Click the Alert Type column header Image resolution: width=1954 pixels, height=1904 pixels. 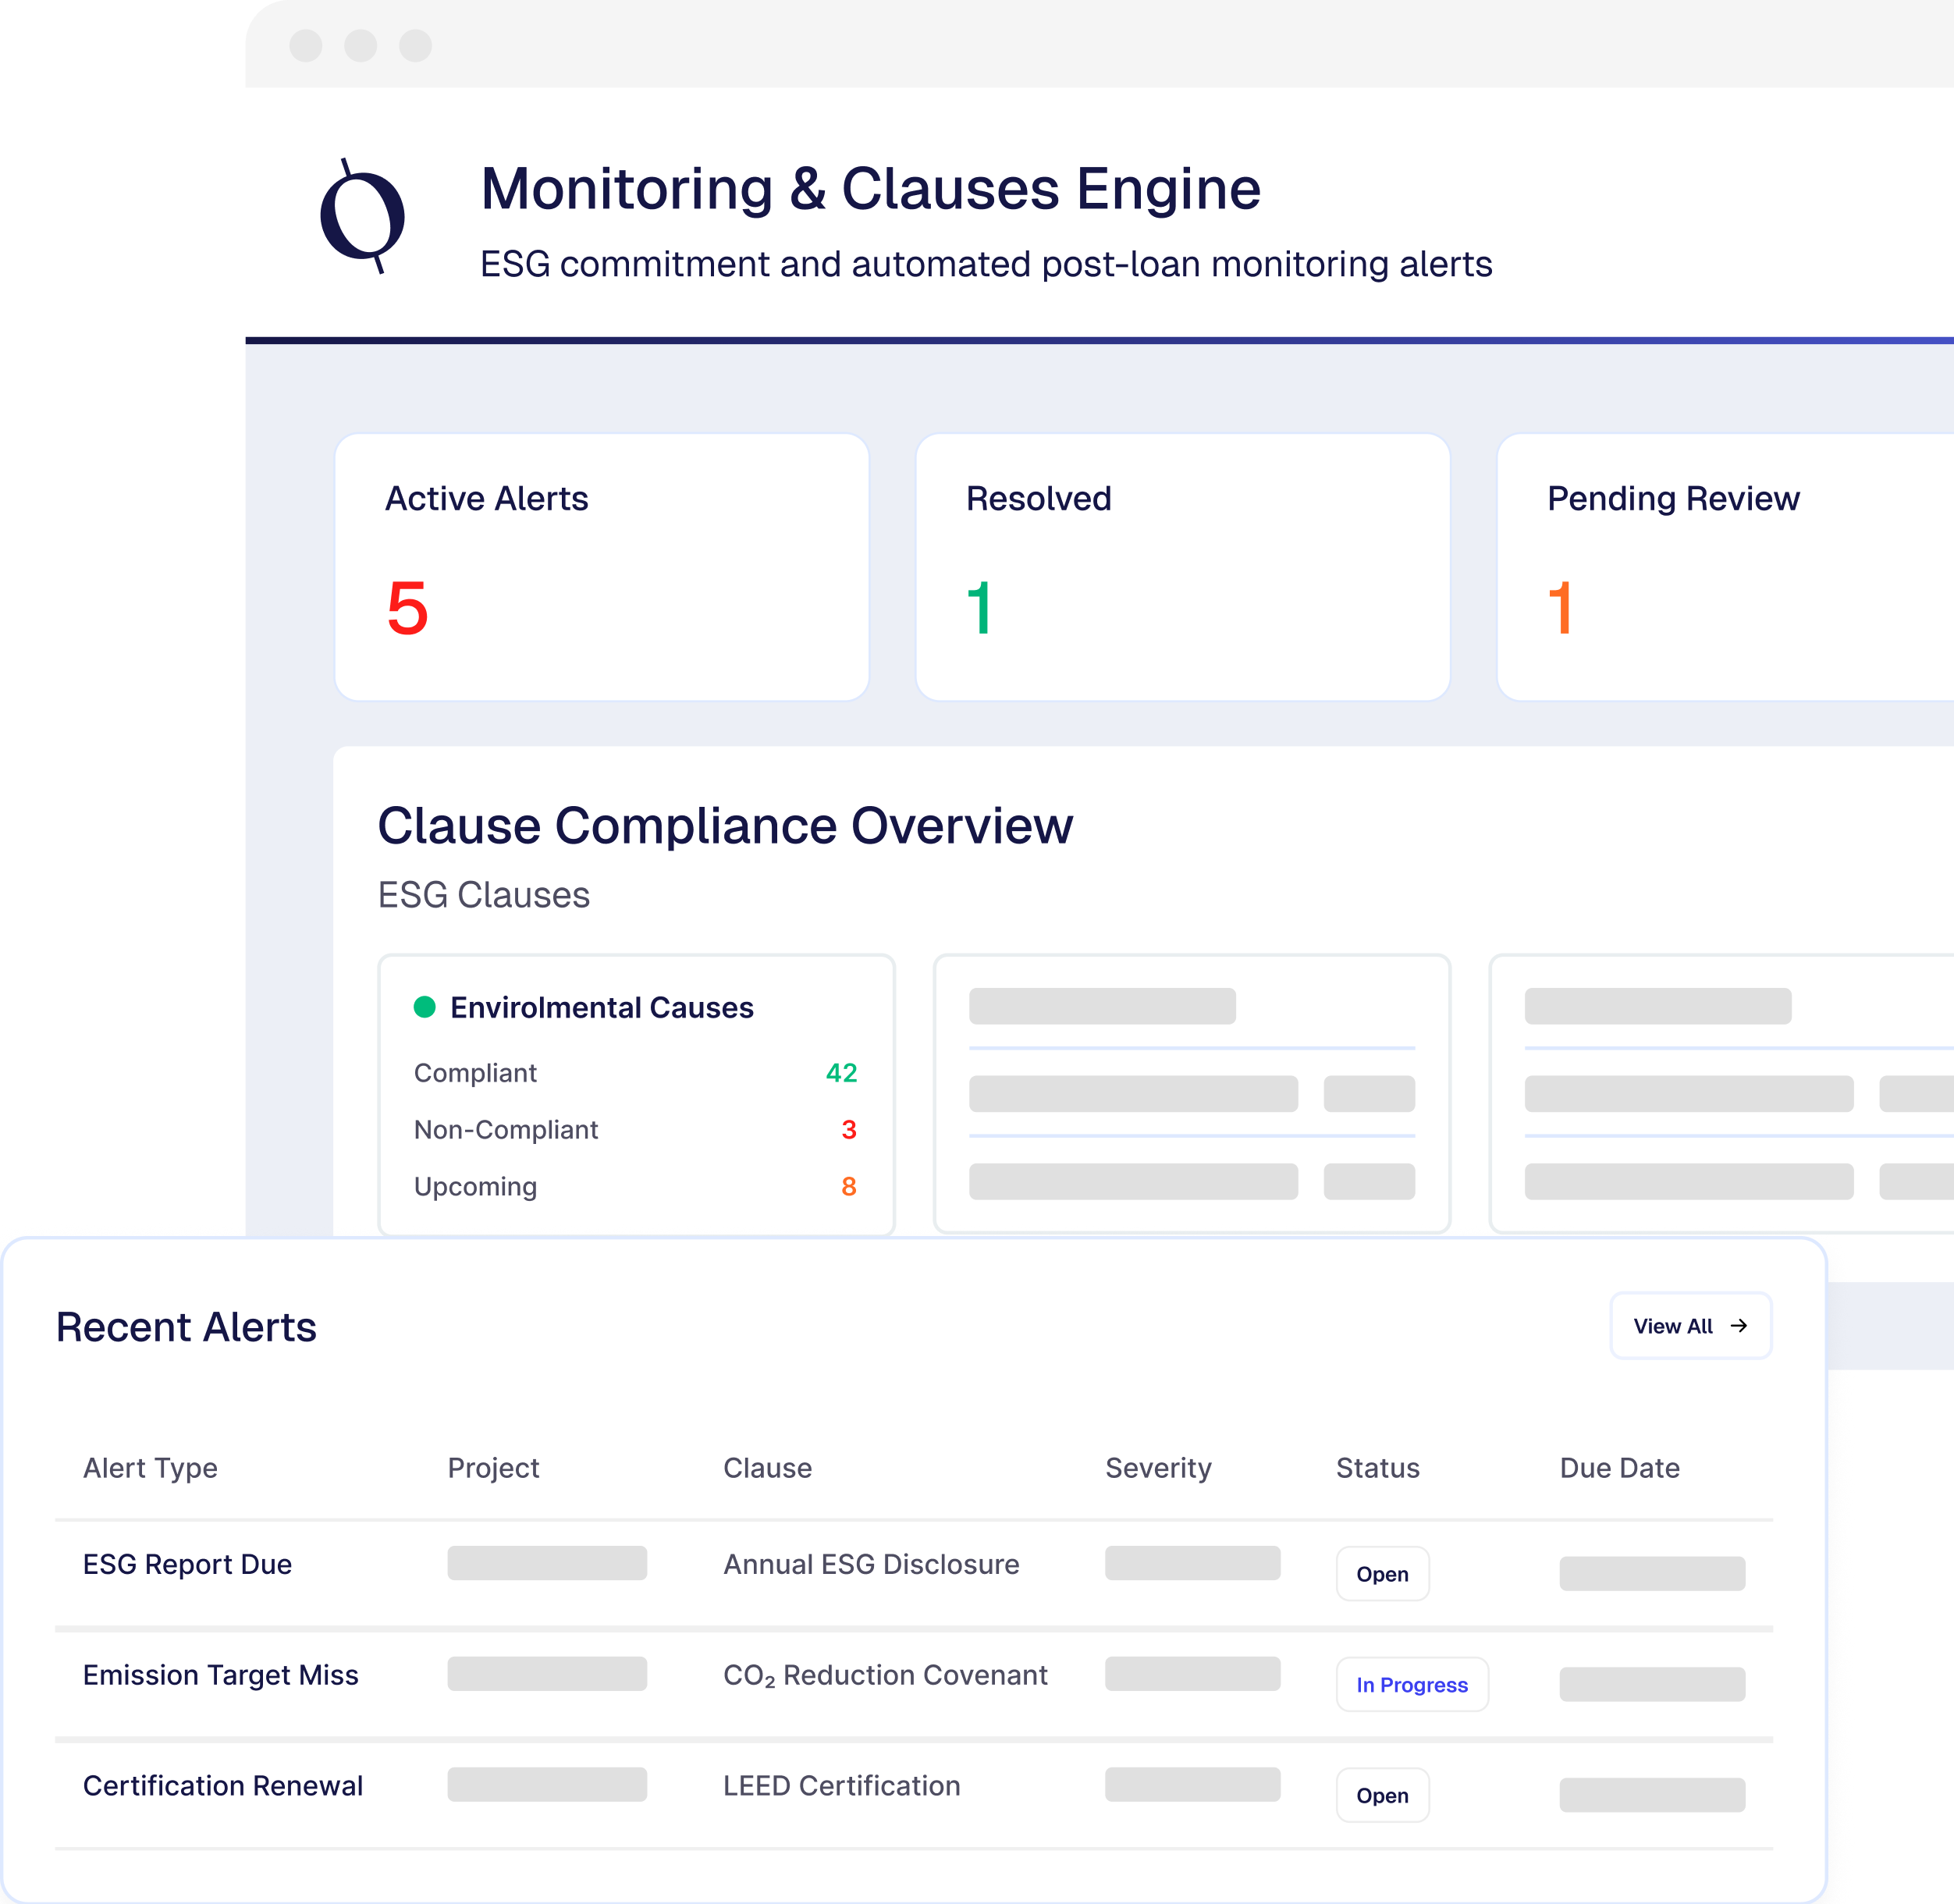pos(150,1468)
